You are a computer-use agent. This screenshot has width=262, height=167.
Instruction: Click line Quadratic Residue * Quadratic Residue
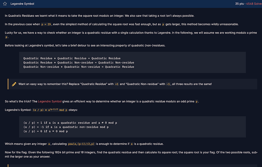coord(72,58)
